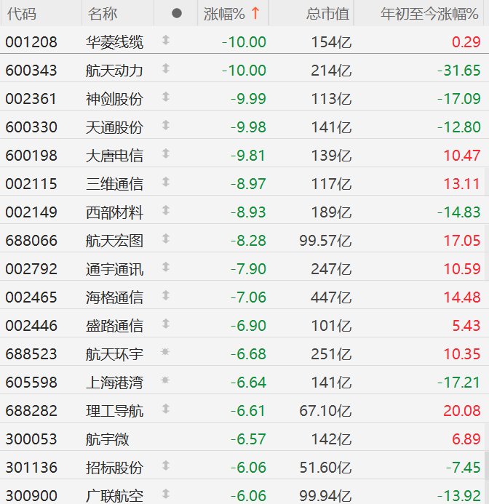Click the marker icon beside 广联航空
Image resolution: width=489 pixels, height=504 pixels.
tap(165, 495)
